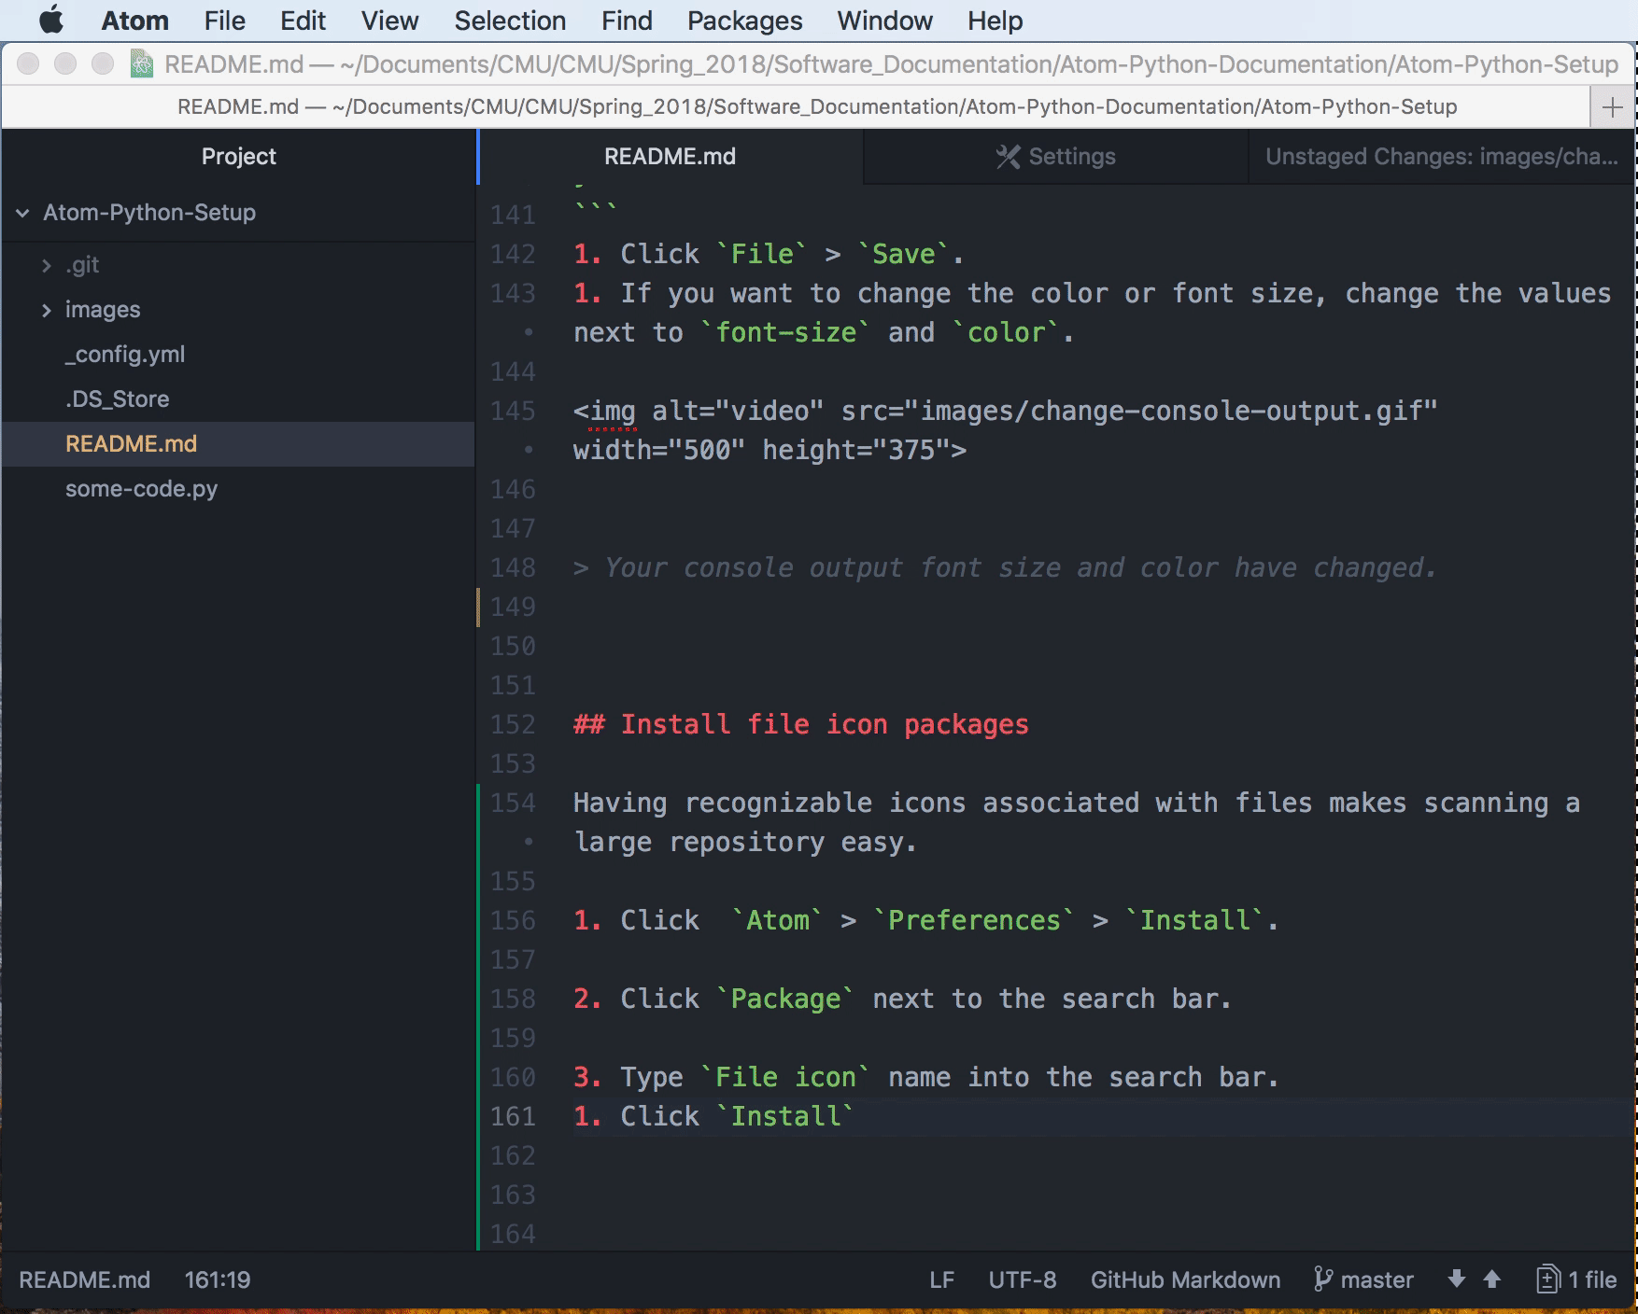The height and width of the screenshot is (1314, 1638).
Task: Open the File menu
Action: [224, 21]
